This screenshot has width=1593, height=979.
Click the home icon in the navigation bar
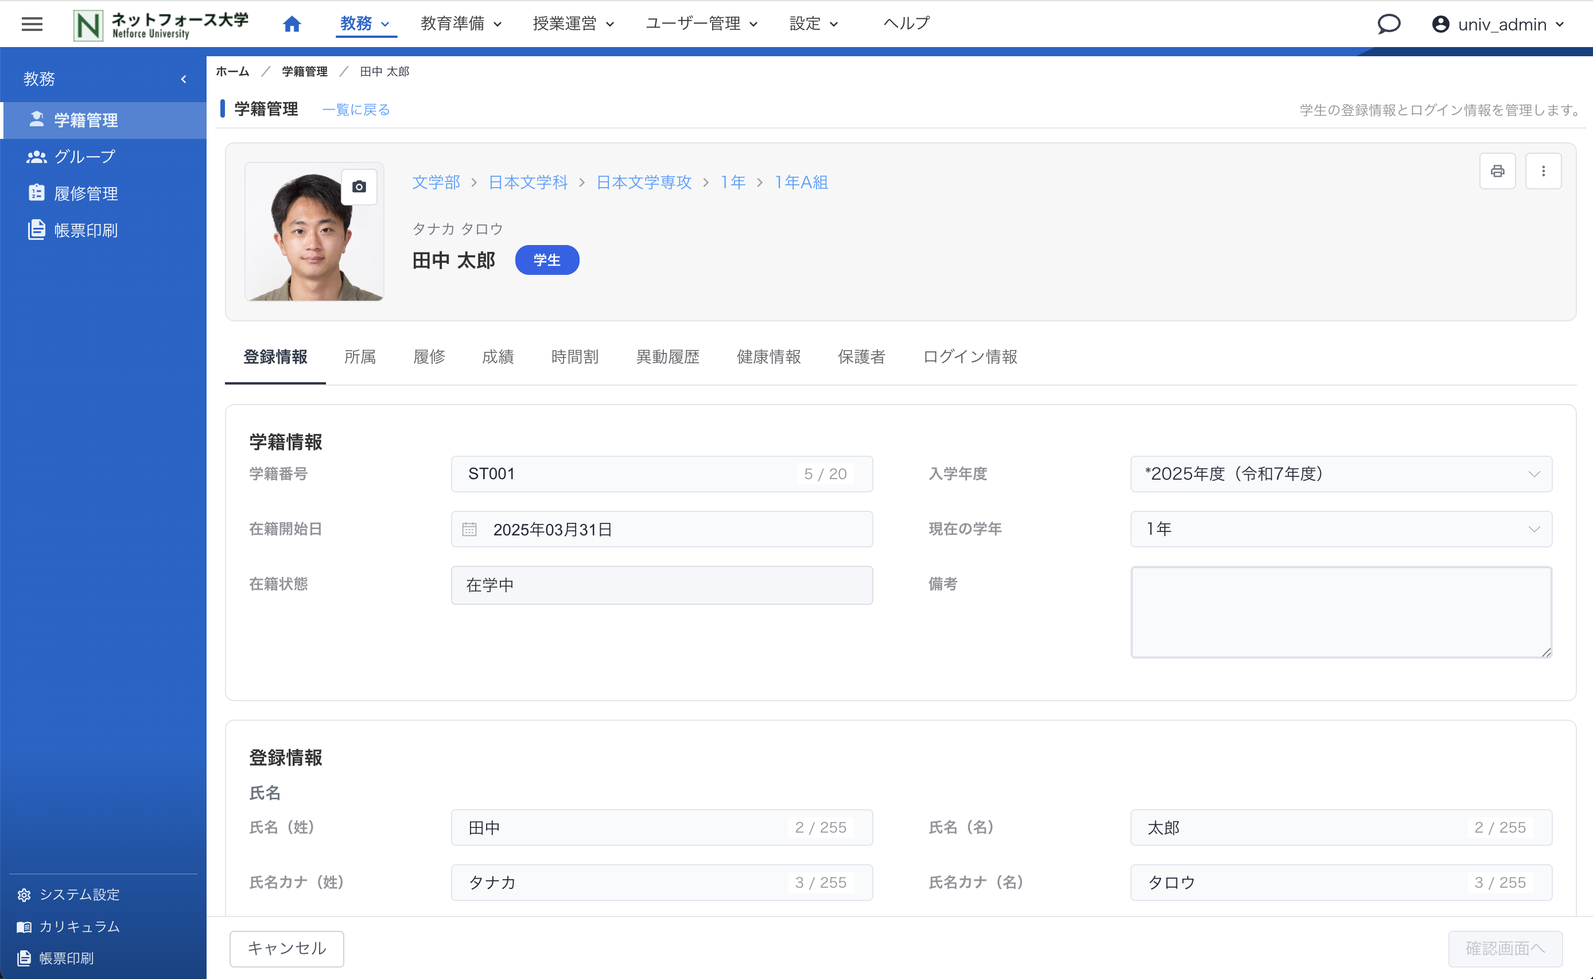(292, 24)
